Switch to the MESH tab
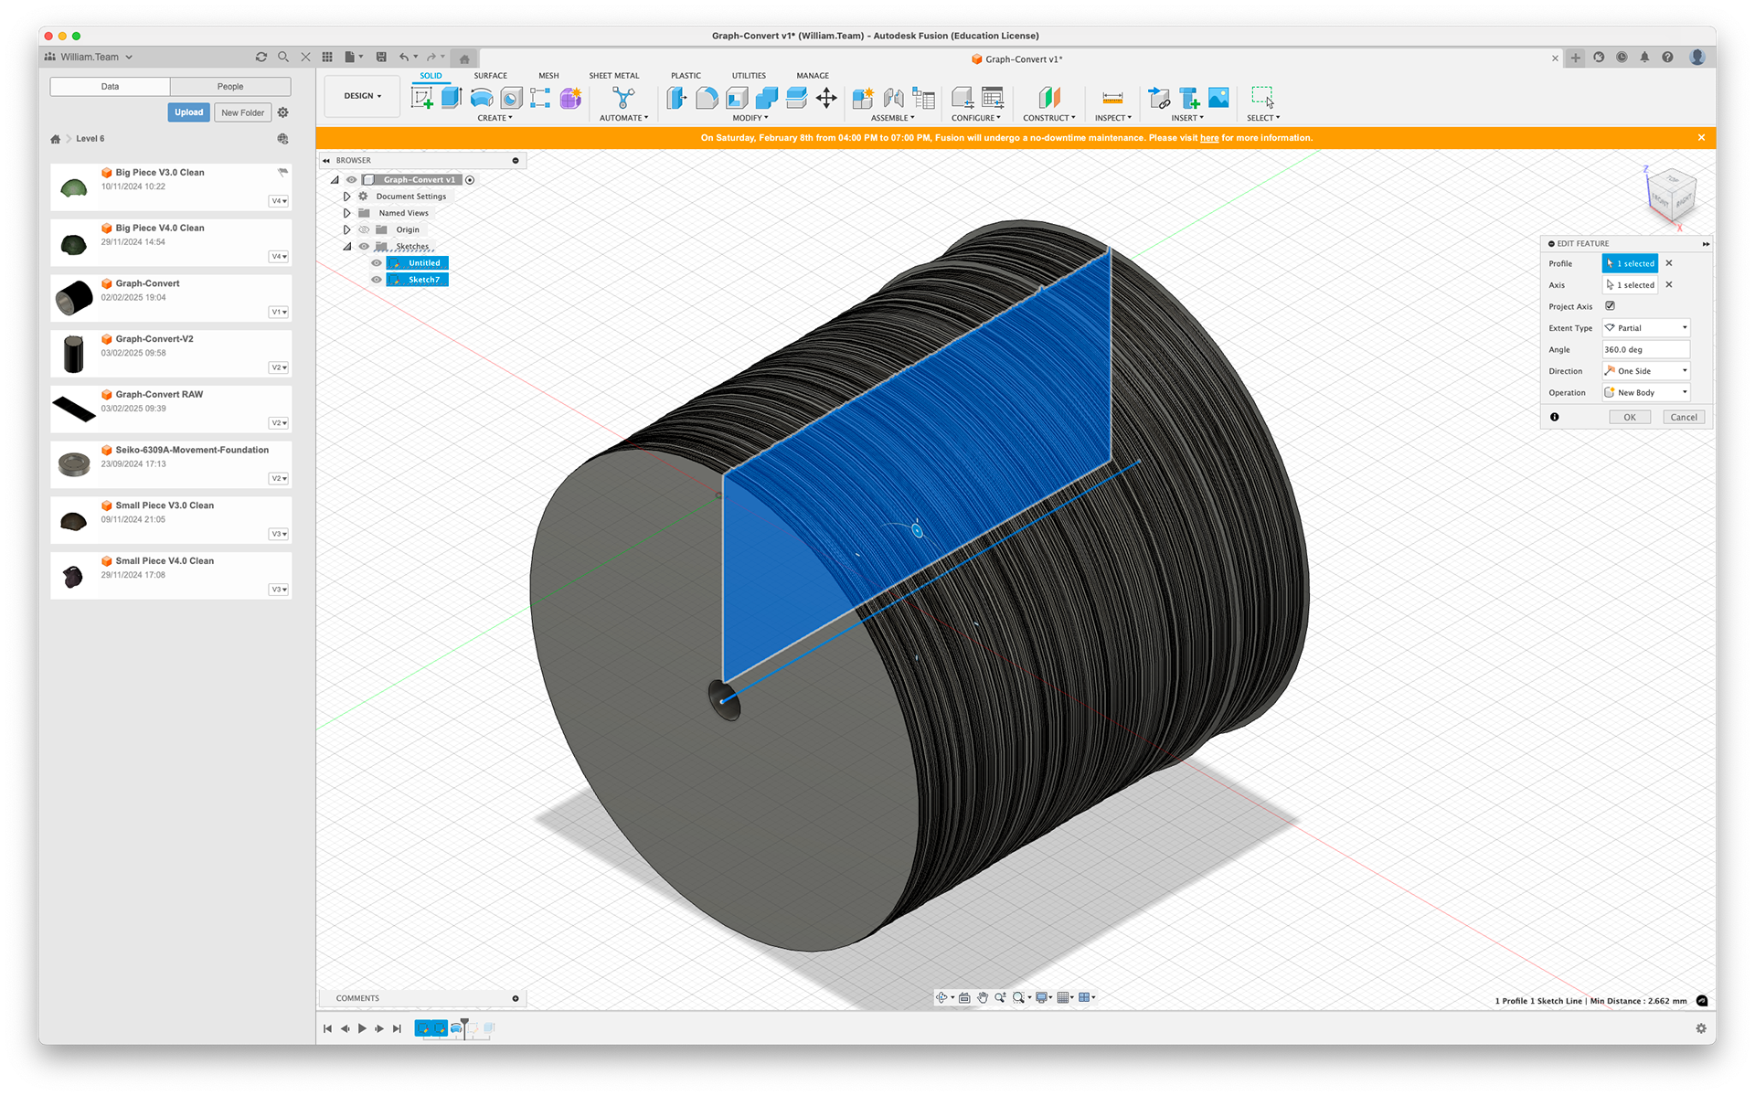This screenshot has height=1096, width=1755. click(x=548, y=76)
